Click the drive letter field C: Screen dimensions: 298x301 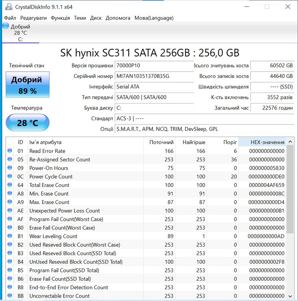coord(154,108)
